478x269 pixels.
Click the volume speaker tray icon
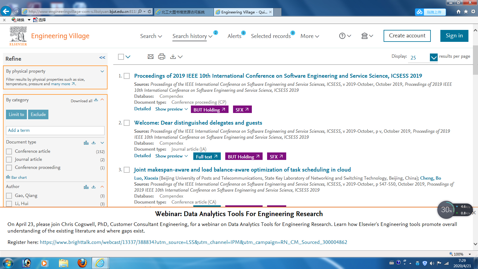coord(432,263)
